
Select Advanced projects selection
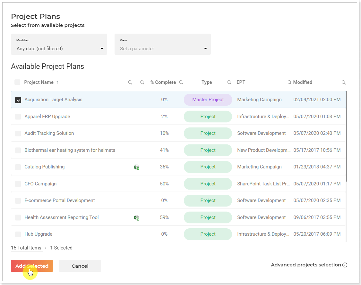(306, 265)
